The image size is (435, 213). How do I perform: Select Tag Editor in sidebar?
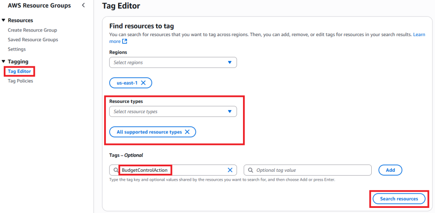[20, 71]
